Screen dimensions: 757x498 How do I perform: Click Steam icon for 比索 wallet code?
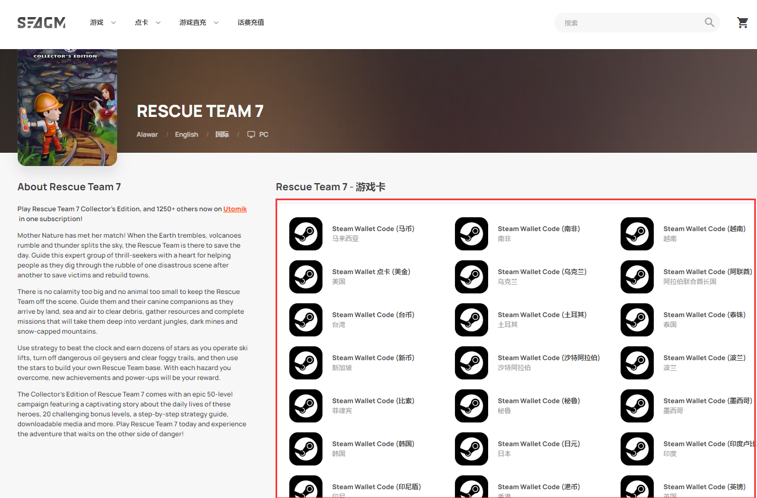pos(306,406)
